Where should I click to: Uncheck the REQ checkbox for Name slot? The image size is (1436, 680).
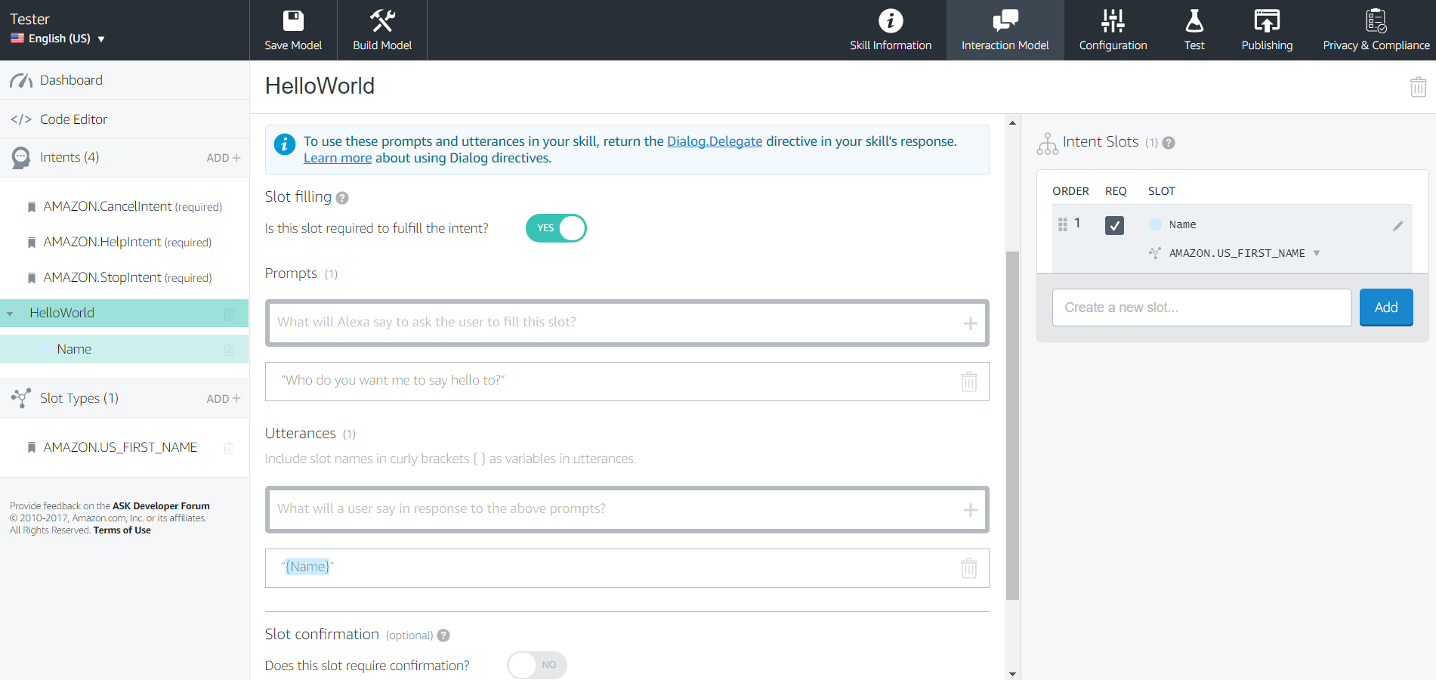1114,225
